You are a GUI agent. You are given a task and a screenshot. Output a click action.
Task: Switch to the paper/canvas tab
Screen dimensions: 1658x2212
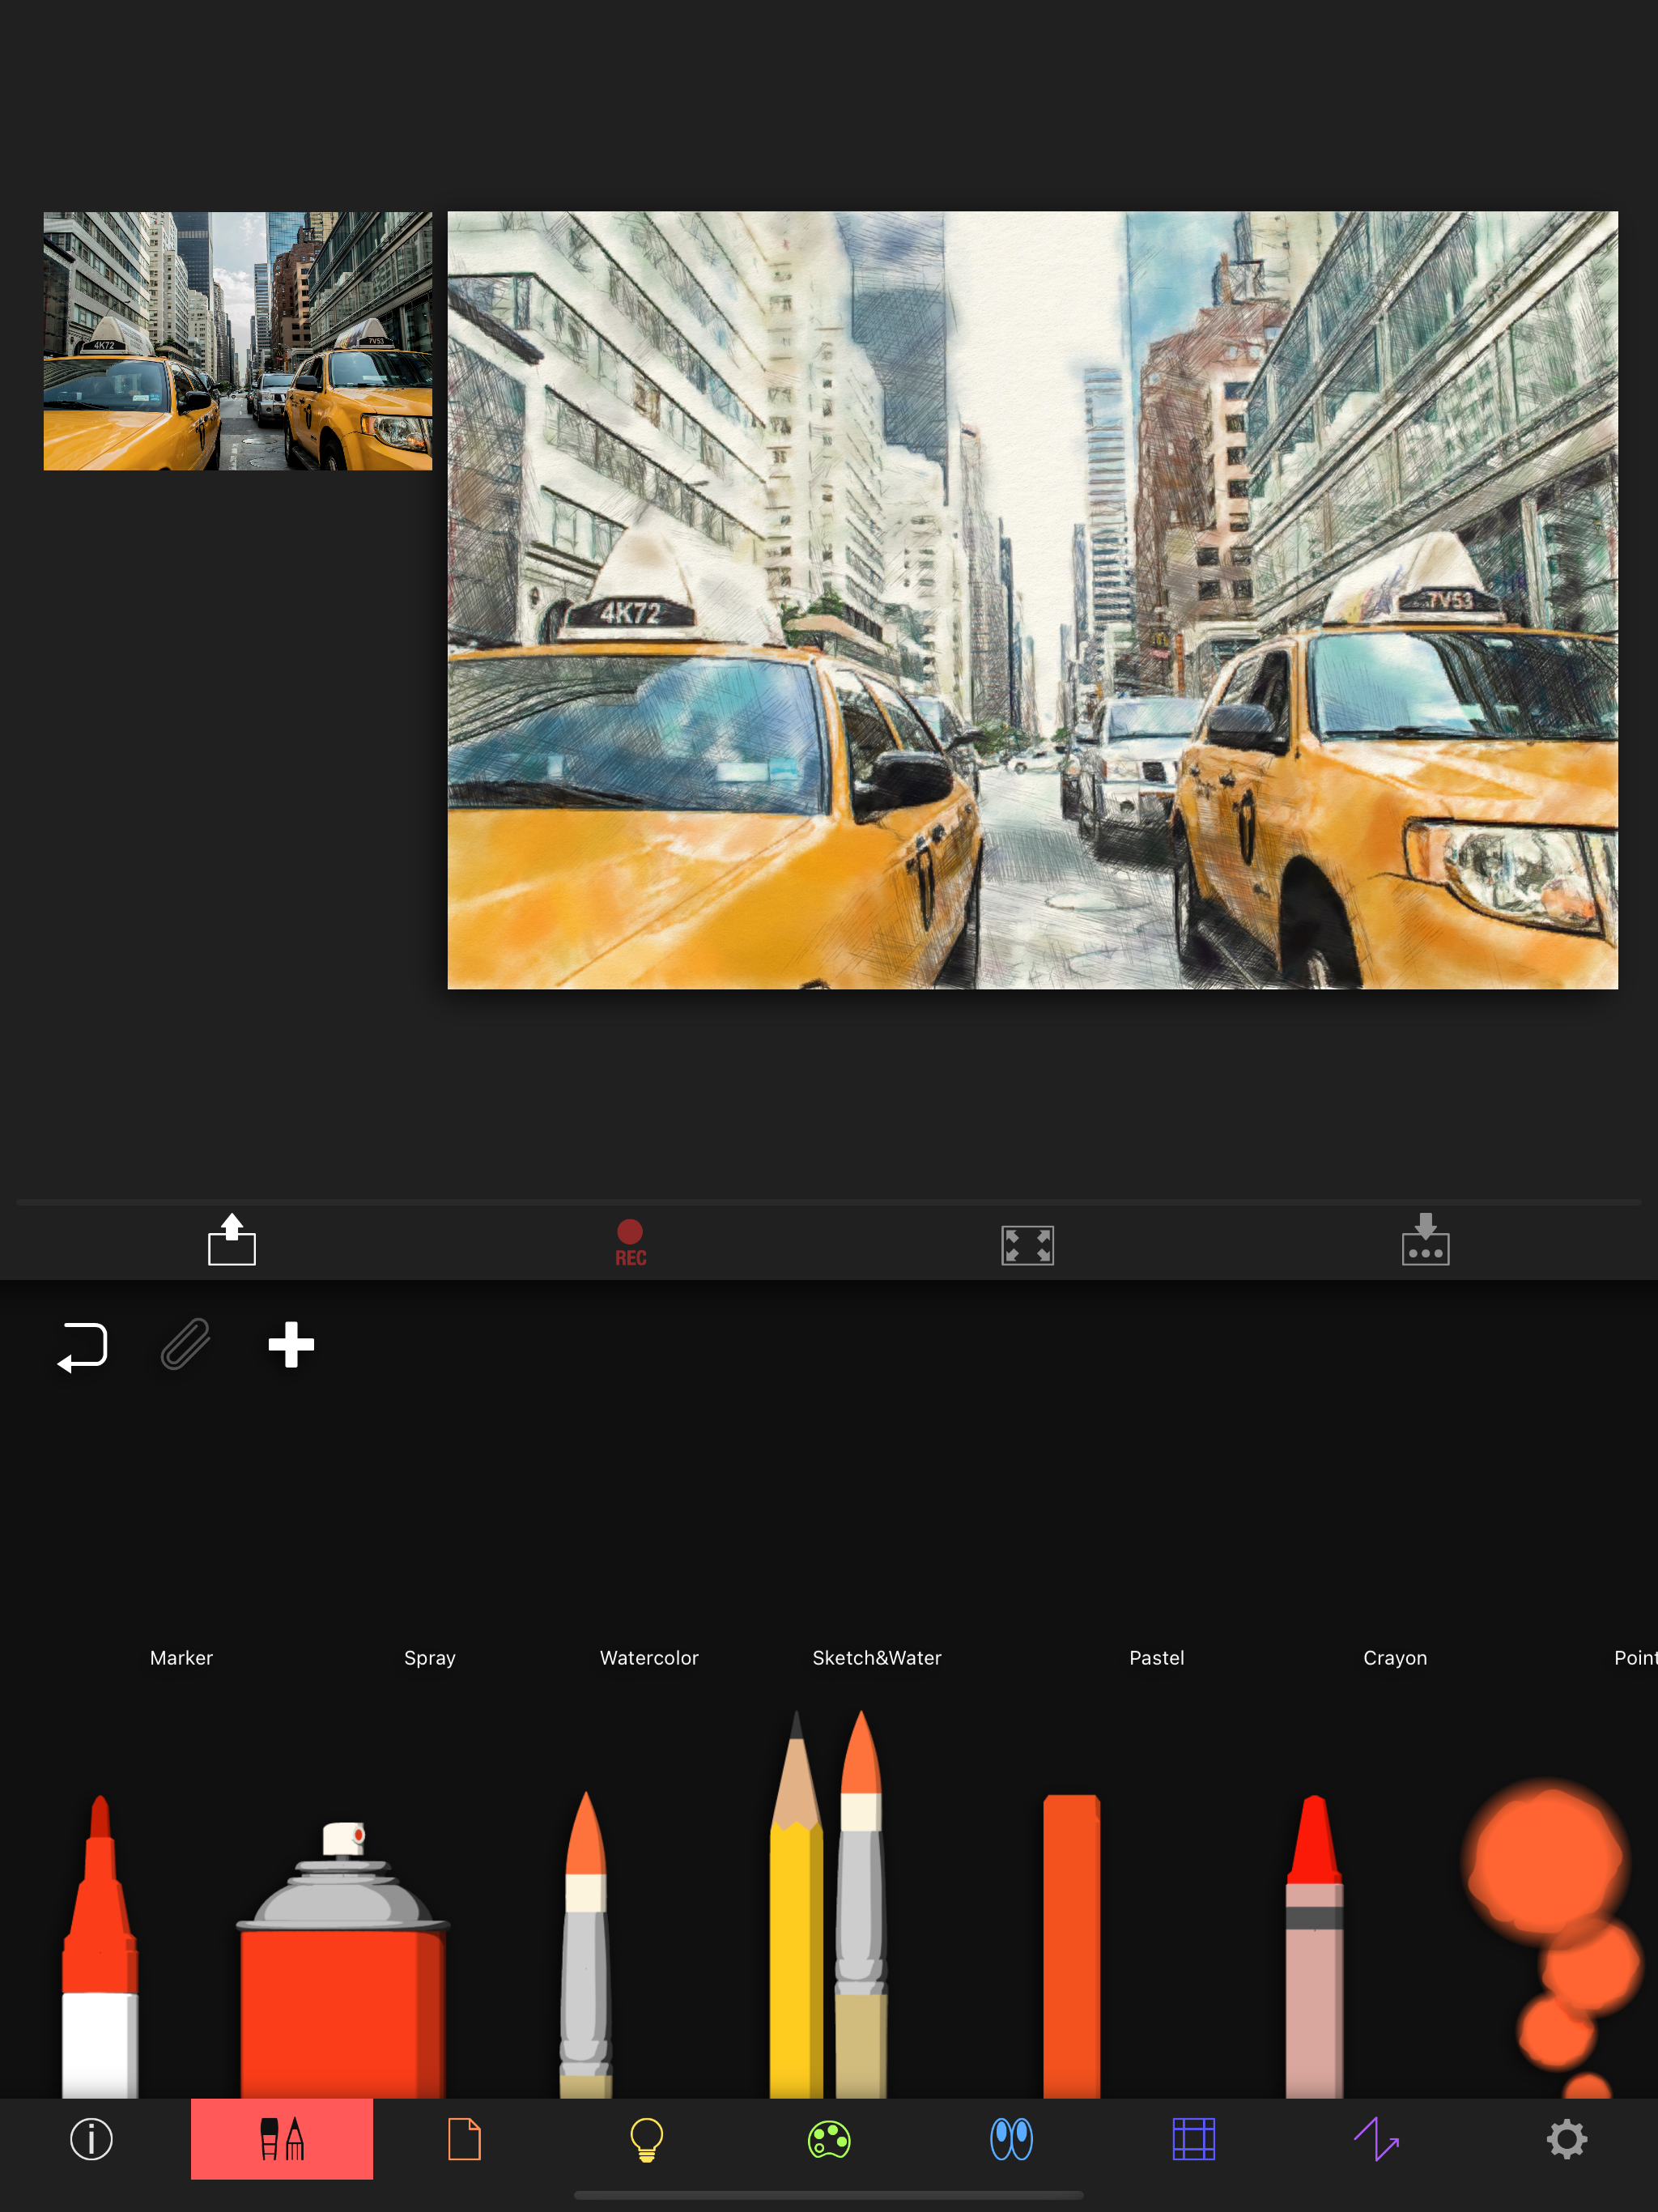[464, 2139]
